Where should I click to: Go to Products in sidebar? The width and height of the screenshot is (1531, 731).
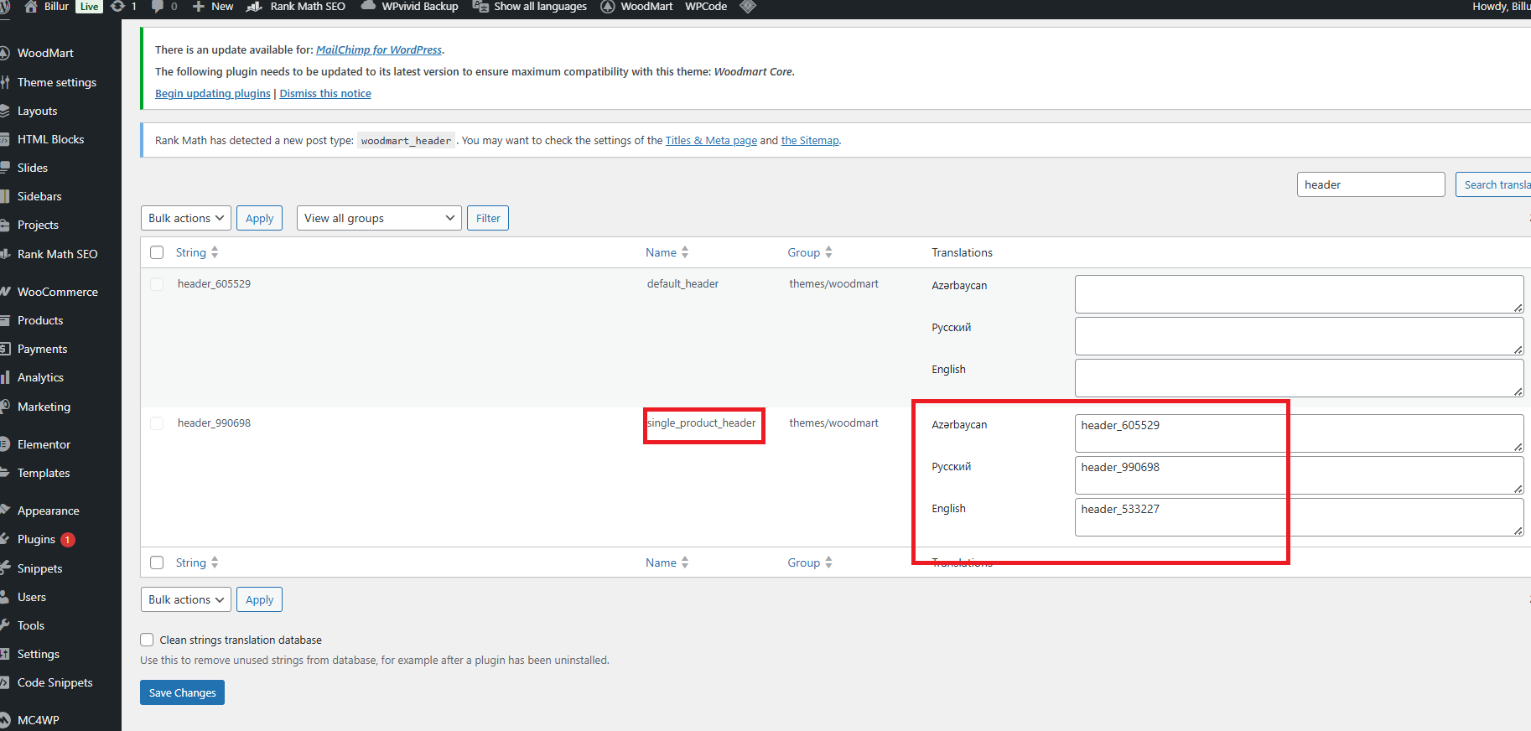[40, 320]
